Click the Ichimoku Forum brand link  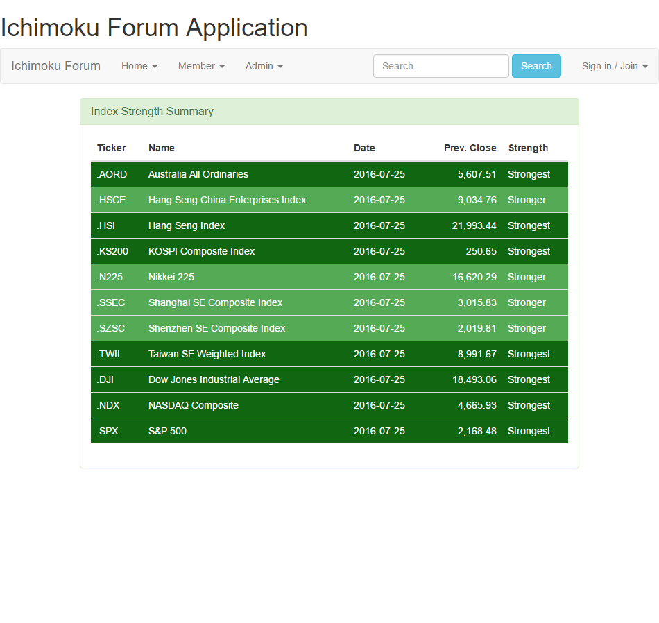coord(55,66)
